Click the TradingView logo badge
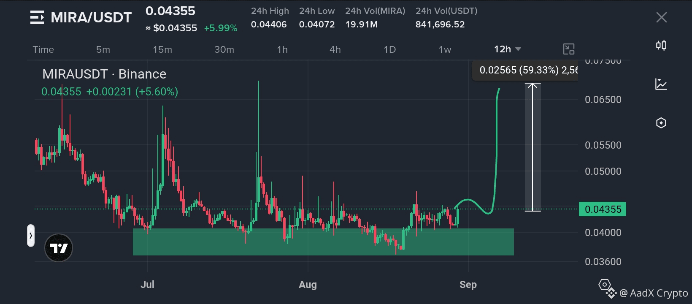The width and height of the screenshot is (692, 304). [x=59, y=248]
